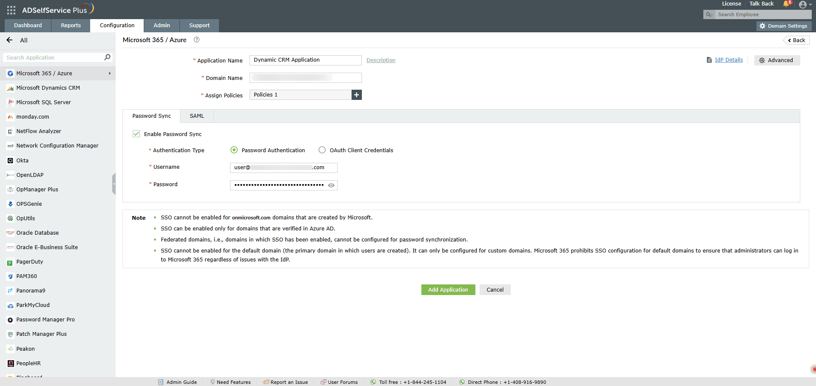Open the ADSelfService Plus apps grid icon

[11, 10]
